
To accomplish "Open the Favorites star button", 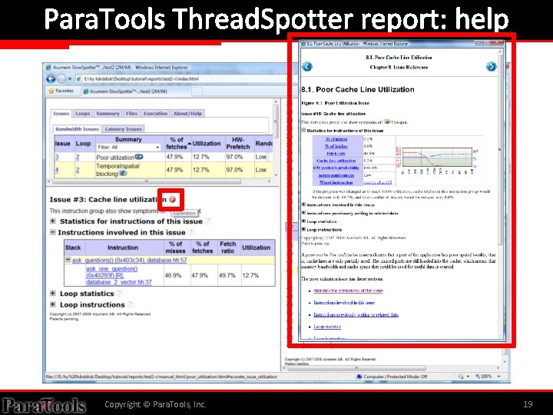I will click(61, 91).
